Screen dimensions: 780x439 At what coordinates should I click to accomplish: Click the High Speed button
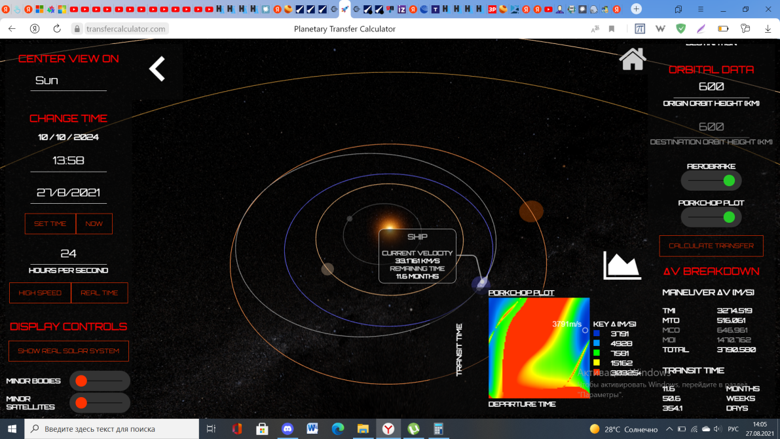click(40, 293)
